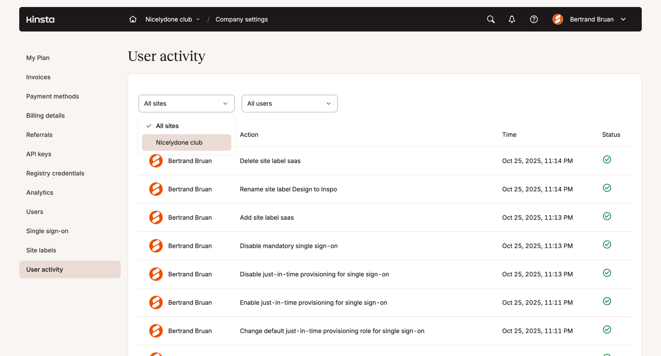View Analytics in the sidebar
The image size is (661, 356).
pyautogui.click(x=40, y=192)
